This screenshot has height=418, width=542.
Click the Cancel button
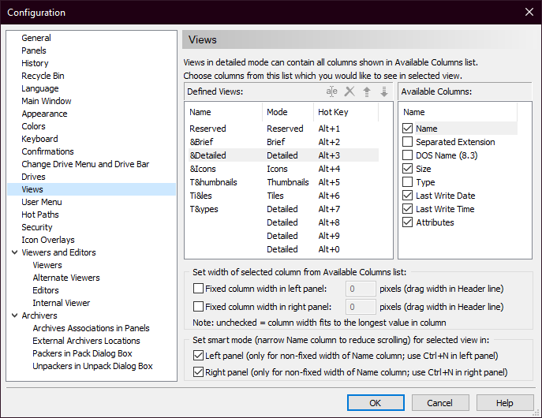coord(439,403)
